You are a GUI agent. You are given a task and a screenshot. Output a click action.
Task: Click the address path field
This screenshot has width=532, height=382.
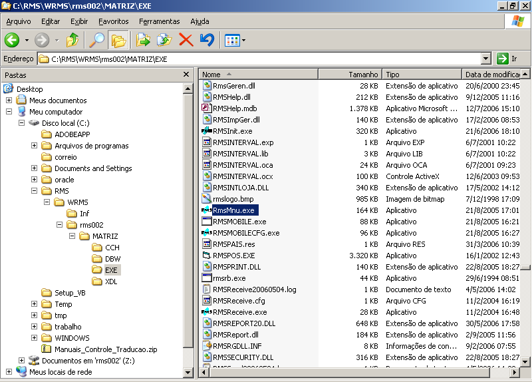(260, 59)
